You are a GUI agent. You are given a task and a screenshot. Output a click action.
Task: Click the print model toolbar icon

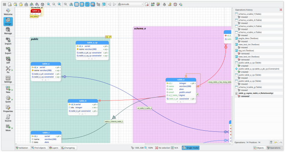[x=42, y=4]
